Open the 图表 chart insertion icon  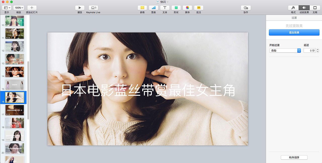click(x=153, y=8)
